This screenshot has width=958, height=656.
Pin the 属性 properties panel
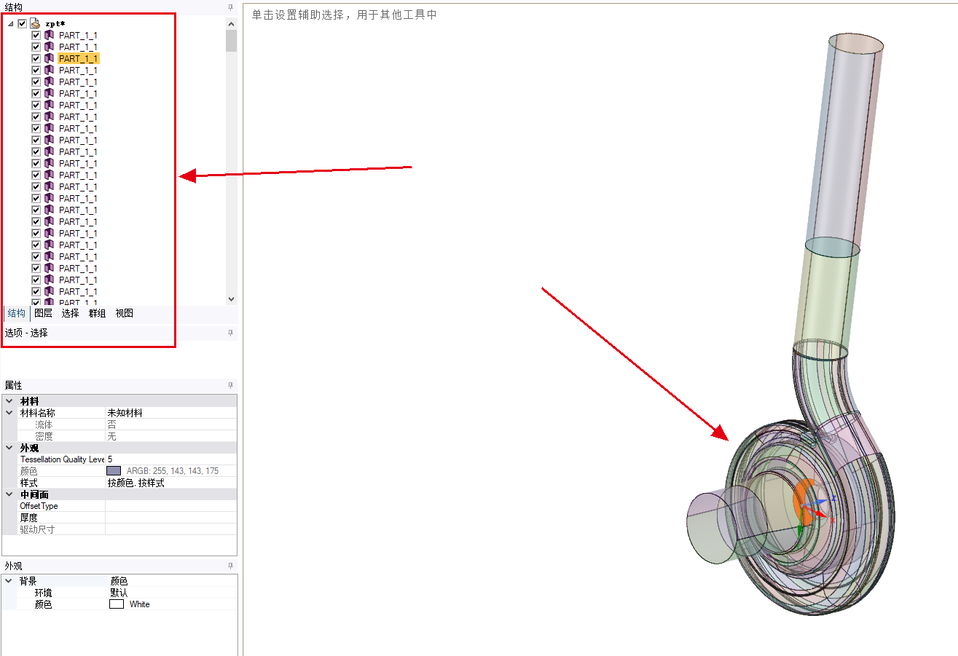(231, 385)
